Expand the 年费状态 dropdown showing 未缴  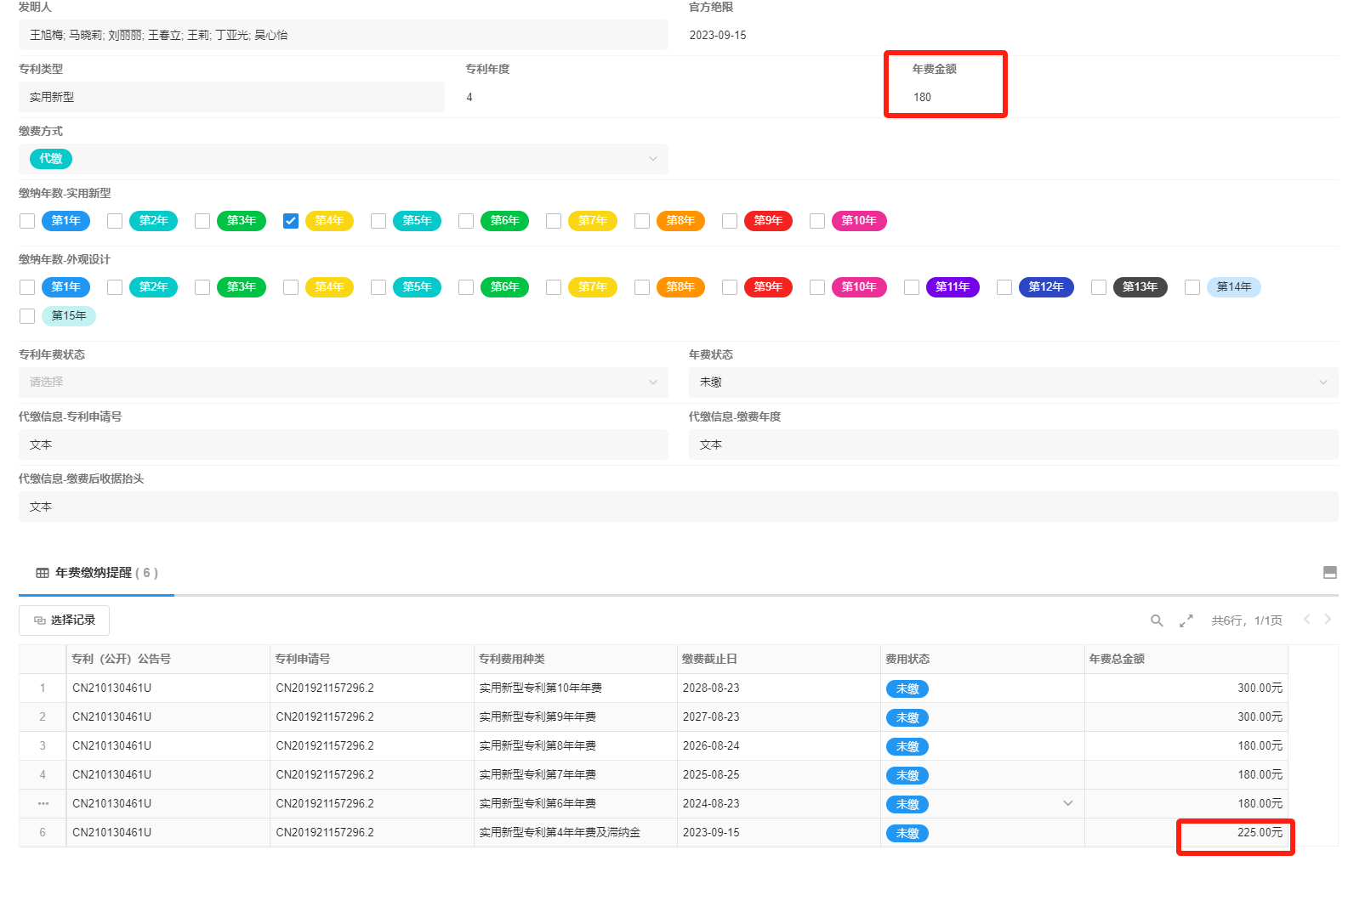pos(1322,382)
